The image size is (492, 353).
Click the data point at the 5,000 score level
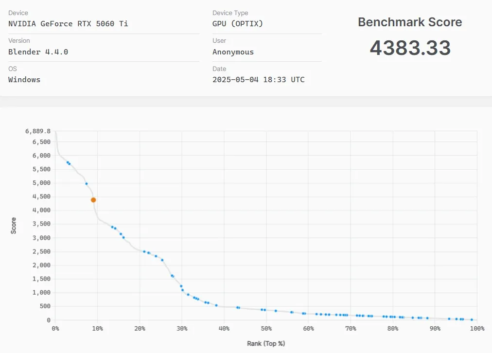point(86,183)
